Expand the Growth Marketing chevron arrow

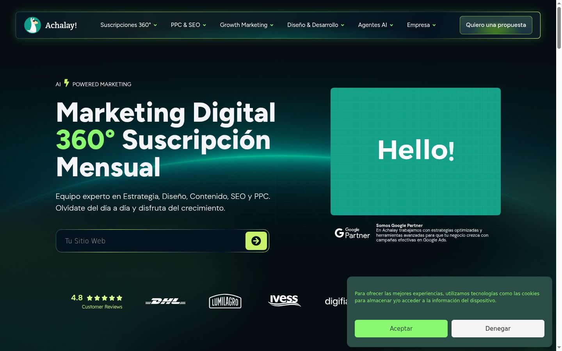click(272, 25)
